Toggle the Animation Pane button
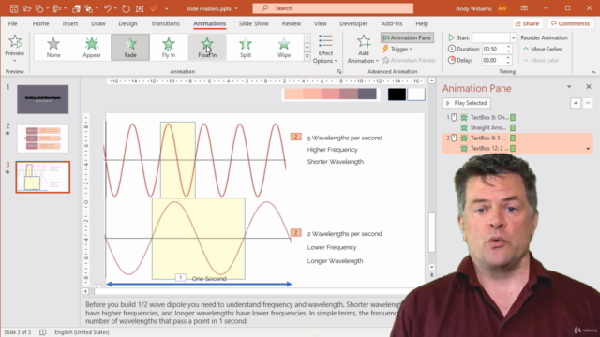 coord(407,37)
